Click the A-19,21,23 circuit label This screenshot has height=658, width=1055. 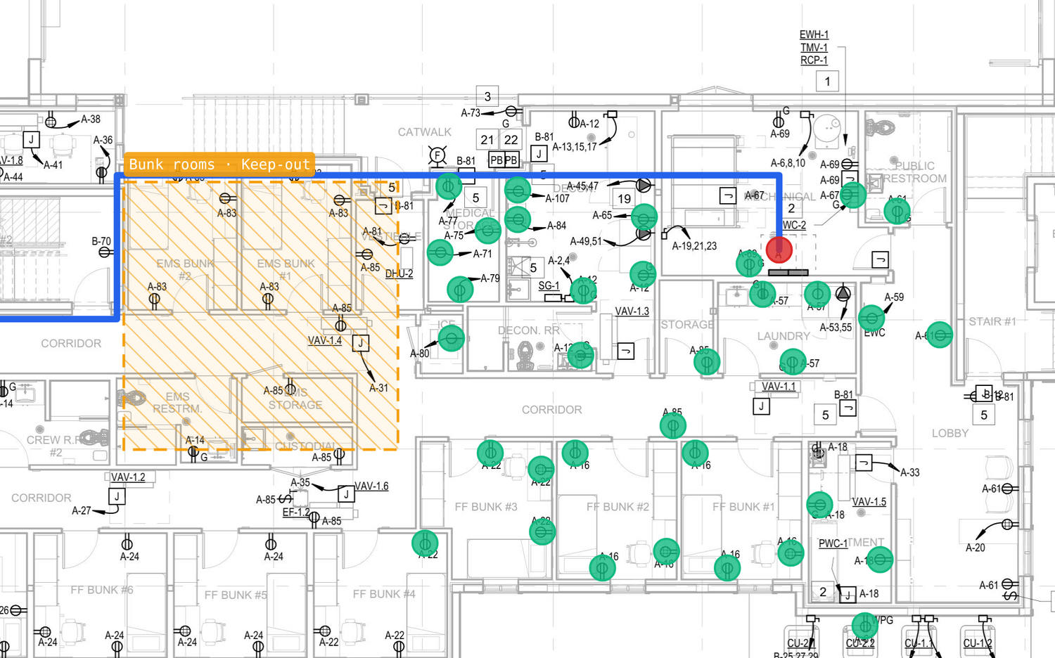(694, 246)
